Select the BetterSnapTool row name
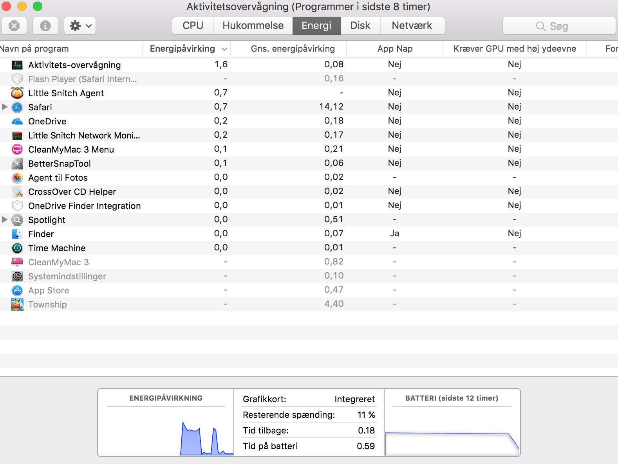618x464 pixels. [59, 164]
